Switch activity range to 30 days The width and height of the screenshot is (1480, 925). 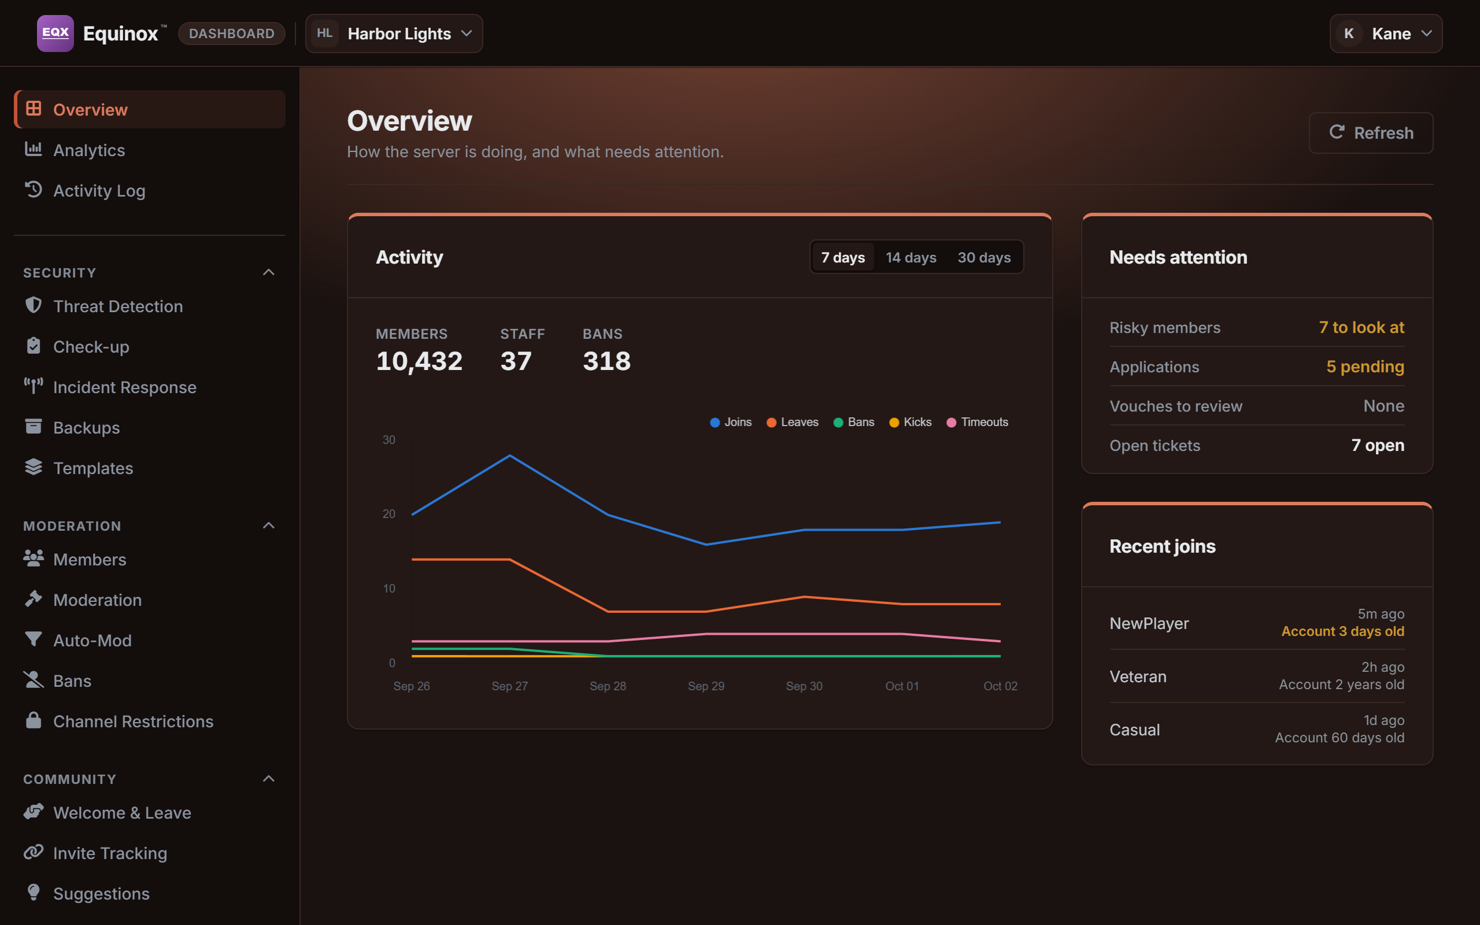pos(984,257)
